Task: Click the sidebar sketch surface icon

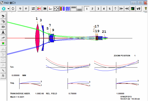Action: (x=3, y=38)
